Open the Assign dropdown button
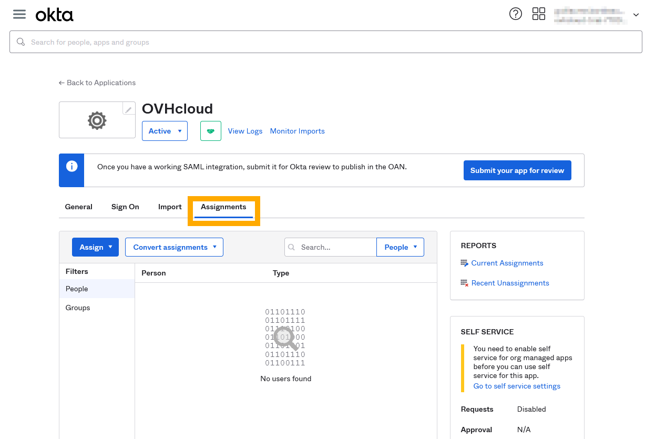The height and width of the screenshot is (439, 645). pyautogui.click(x=95, y=247)
